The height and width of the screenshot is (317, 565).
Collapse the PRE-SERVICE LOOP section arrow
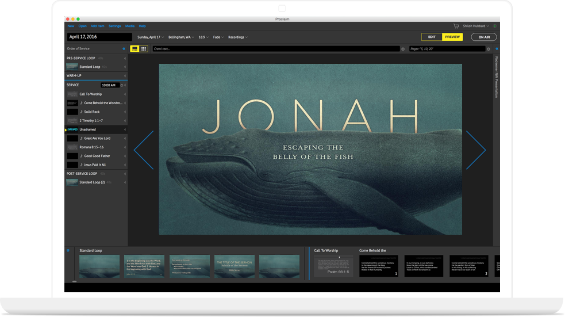tap(125, 58)
